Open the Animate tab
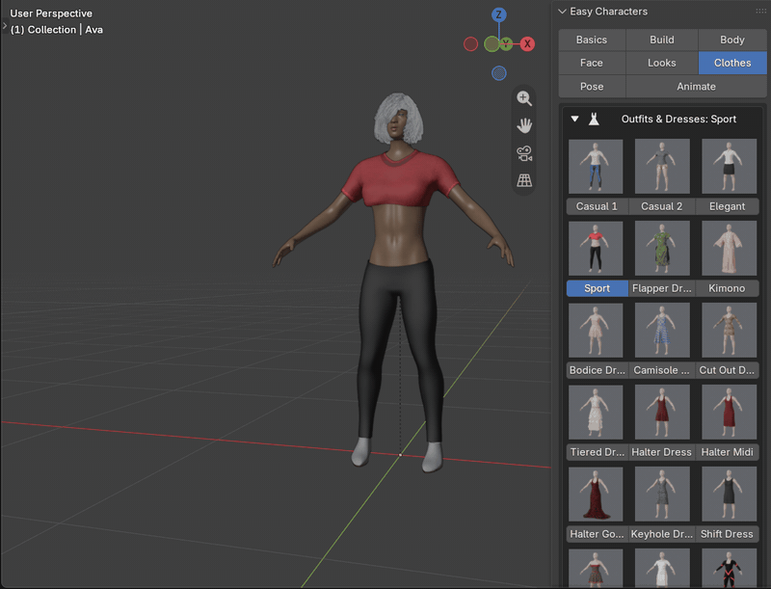This screenshot has width=771, height=589. click(696, 87)
